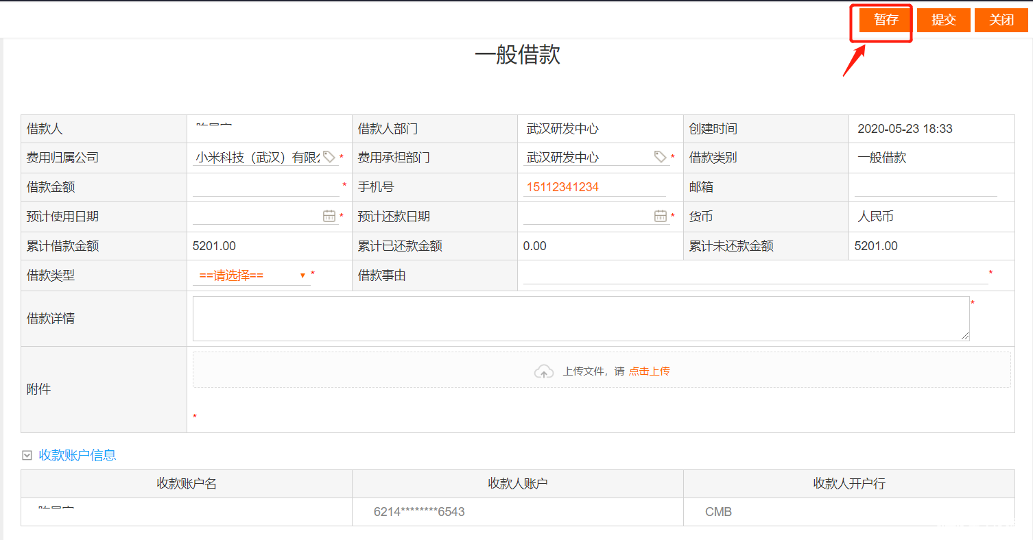
Task: Click the cloud upload icon in 附件
Action: point(544,371)
